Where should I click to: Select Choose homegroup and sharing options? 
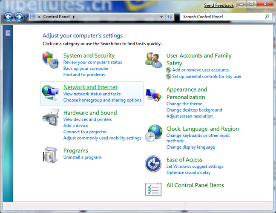click(x=102, y=100)
